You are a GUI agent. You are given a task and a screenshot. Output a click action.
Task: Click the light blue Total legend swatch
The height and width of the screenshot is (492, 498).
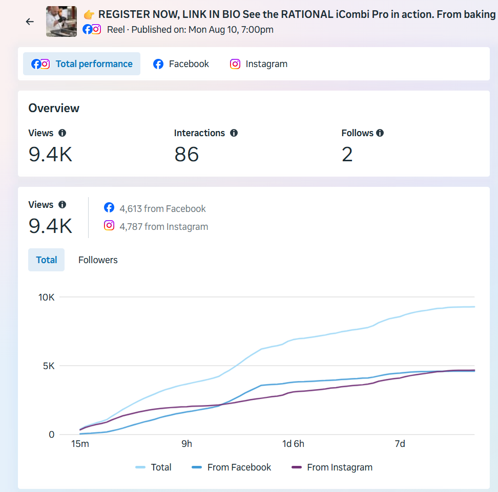click(140, 467)
